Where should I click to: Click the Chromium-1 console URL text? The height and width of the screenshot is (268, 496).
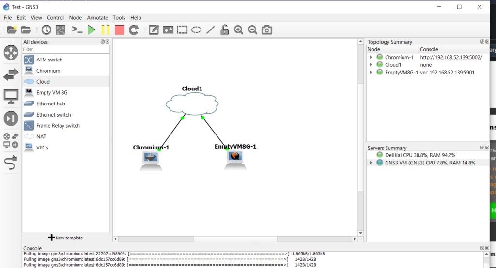click(x=451, y=57)
